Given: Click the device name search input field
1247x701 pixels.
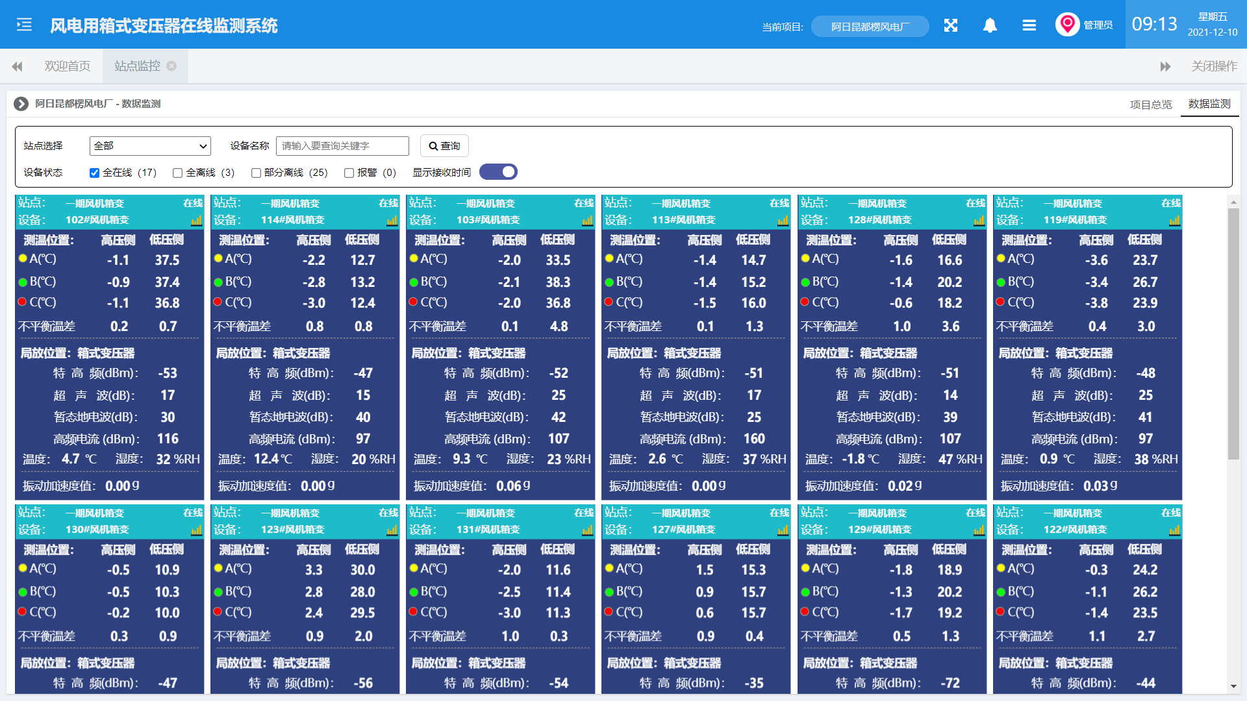Looking at the screenshot, I should 342,145.
